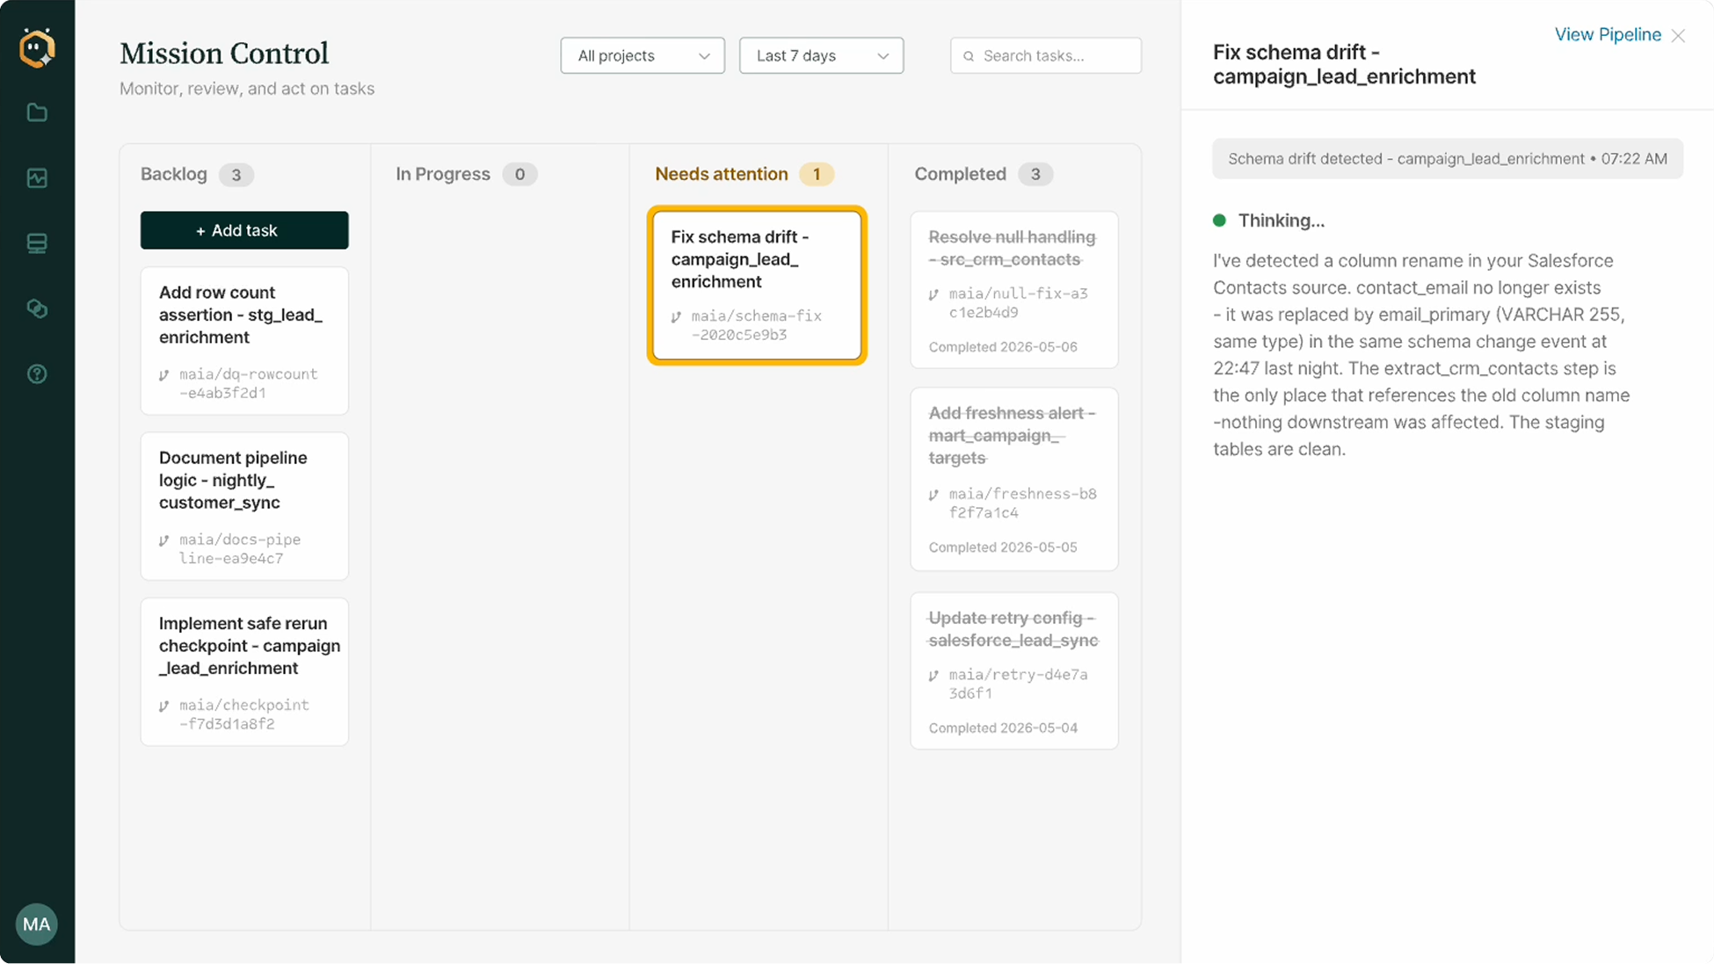
Task: Focus the Search tasks field
Action: tap(1046, 55)
